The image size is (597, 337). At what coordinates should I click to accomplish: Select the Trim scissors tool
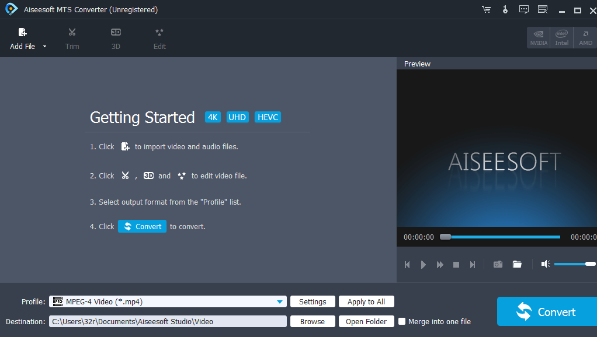click(72, 38)
